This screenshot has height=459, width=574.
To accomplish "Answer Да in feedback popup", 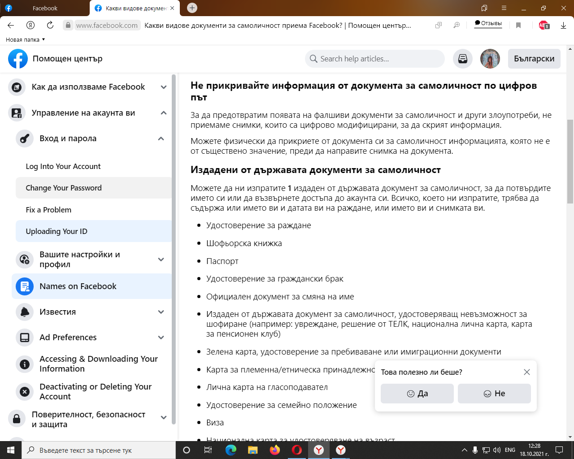I will [417, 394].
